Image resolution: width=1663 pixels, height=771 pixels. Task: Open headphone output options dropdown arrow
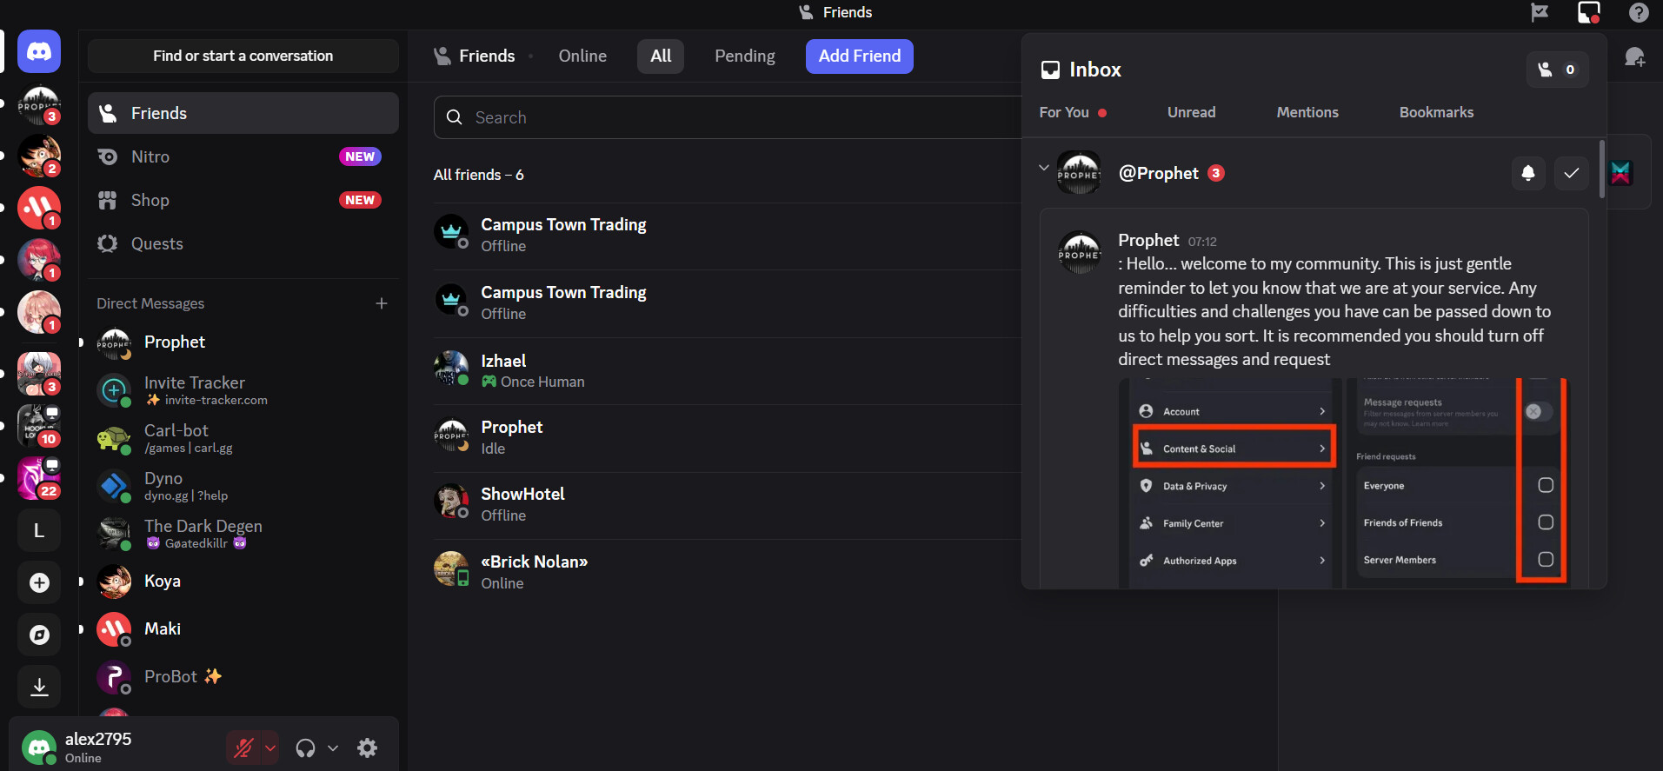tap(332, 748)
